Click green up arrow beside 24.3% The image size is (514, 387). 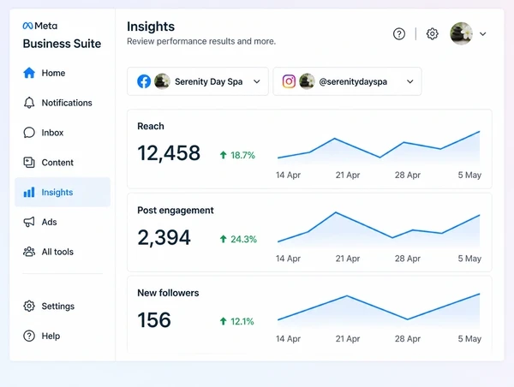point(224,239)
